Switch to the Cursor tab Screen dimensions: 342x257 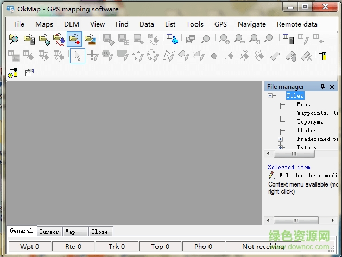click(x=49, y=232)
